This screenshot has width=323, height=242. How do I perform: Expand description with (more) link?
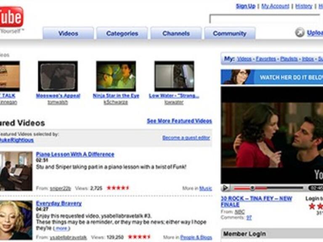point(61,228)
